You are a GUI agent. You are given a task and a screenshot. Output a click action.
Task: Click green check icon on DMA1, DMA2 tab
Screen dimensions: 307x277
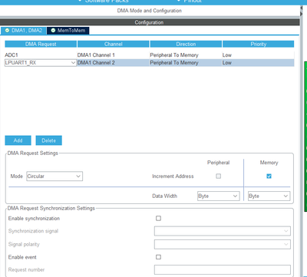(x=7, y=31)
